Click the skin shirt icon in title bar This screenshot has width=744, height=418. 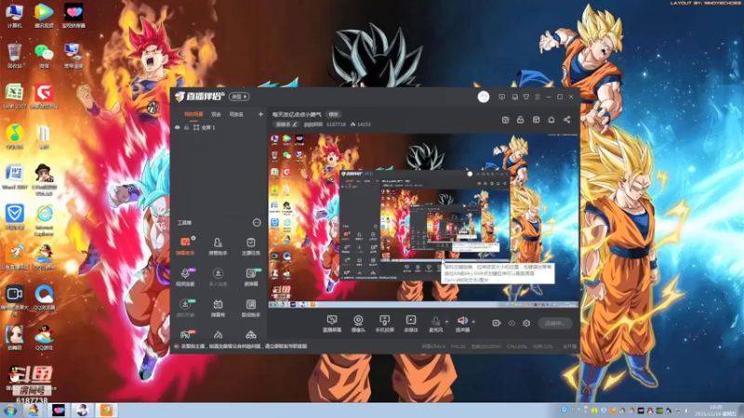(x=526, y=97)
